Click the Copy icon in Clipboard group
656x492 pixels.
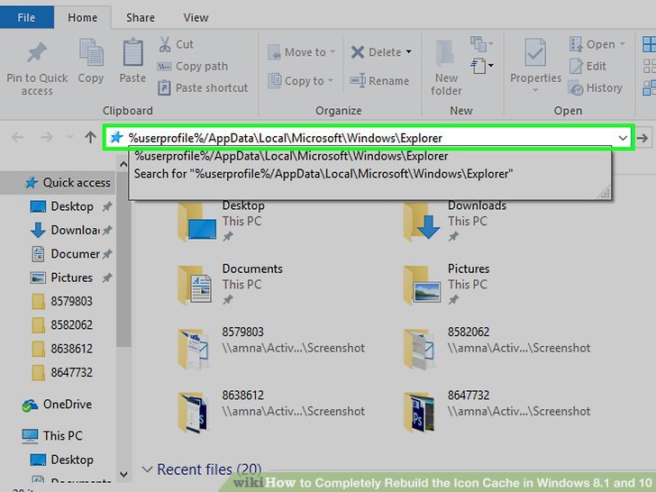point(91,53)
